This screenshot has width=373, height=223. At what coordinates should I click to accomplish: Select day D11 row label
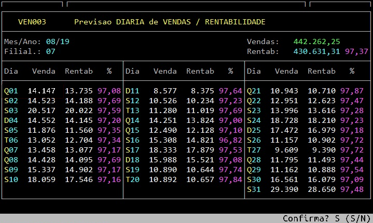tap(132, 91)
